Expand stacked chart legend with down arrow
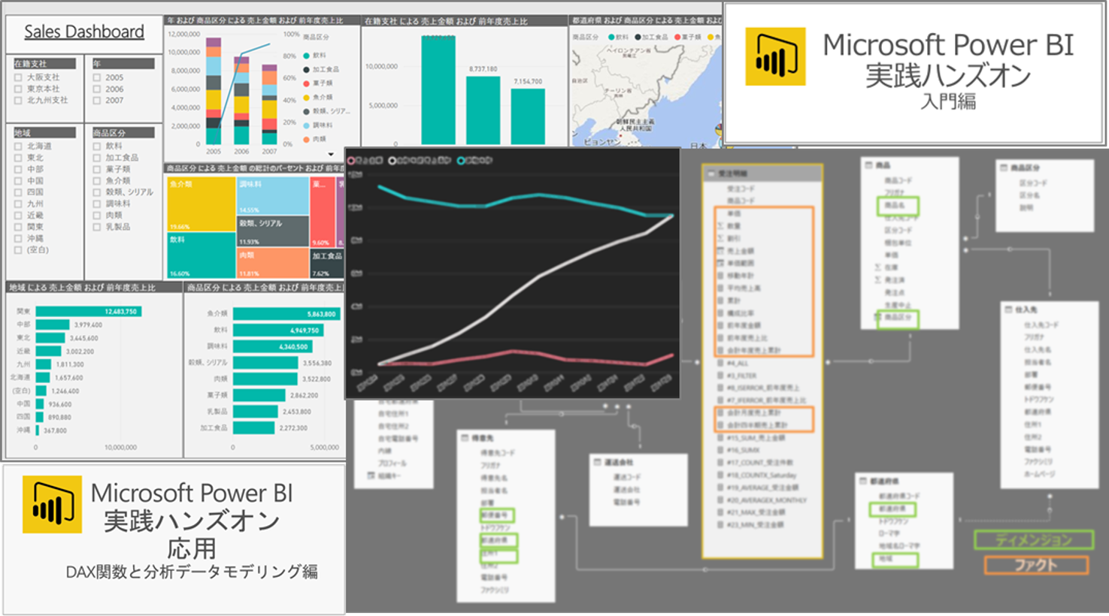 click(x=331, y=154)
